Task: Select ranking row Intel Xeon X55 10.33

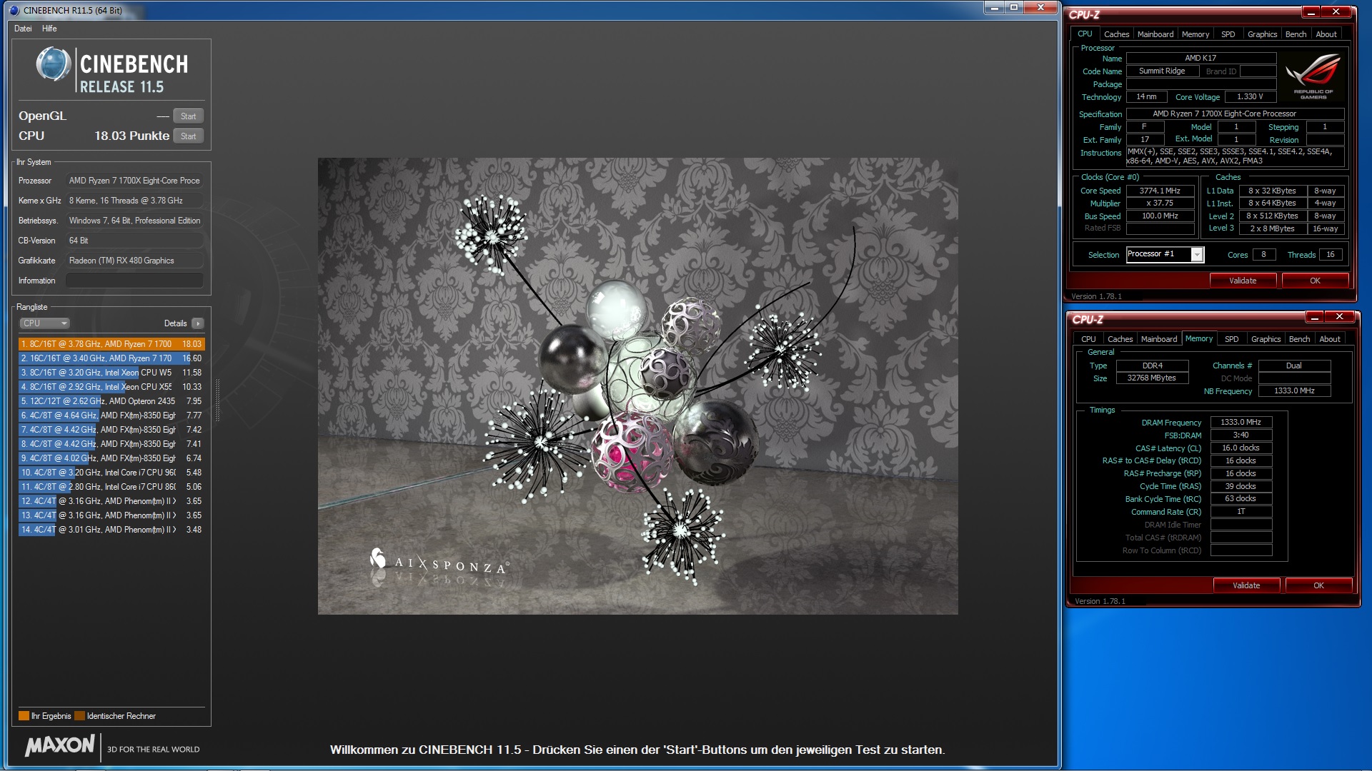Action: [x=111, y=387]
